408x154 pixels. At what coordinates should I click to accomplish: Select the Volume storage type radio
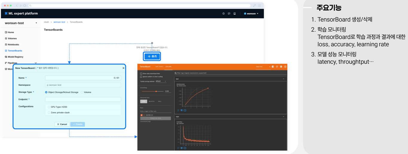point(82,92)
